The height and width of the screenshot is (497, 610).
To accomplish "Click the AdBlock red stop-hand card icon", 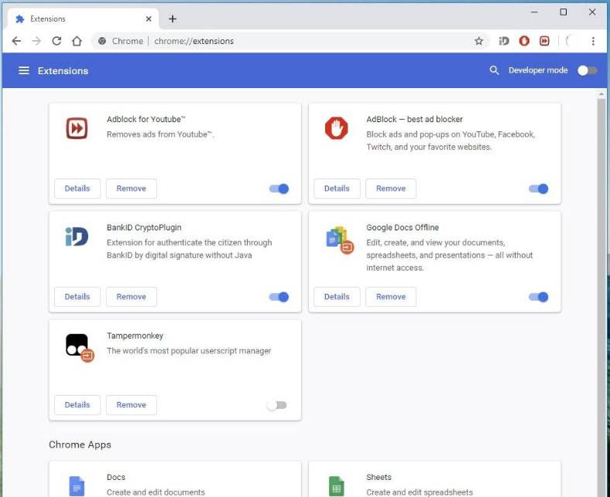I will coord(336,128).
